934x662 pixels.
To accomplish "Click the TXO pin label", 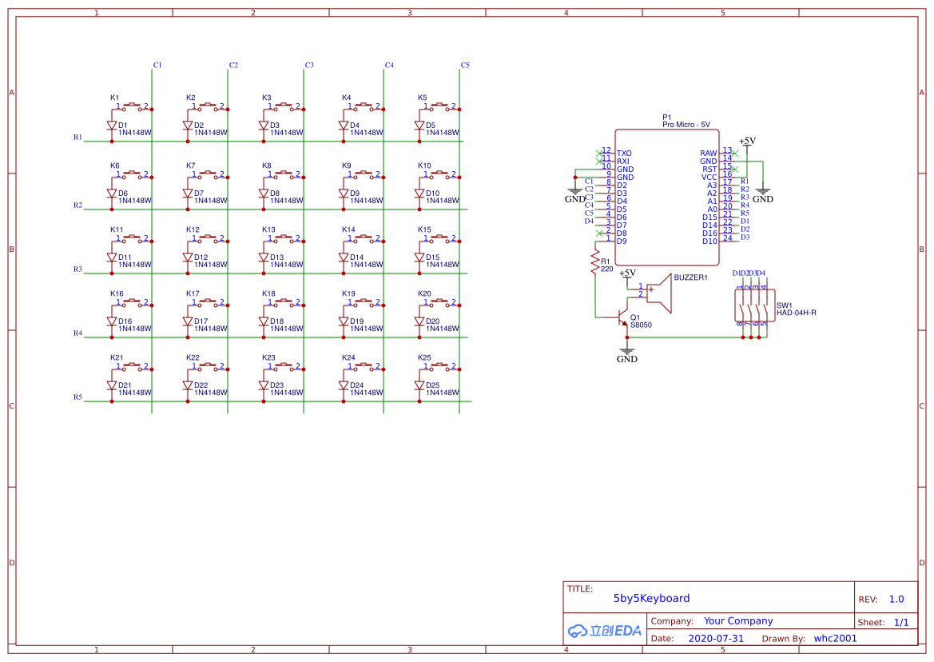I will [624, 154].
